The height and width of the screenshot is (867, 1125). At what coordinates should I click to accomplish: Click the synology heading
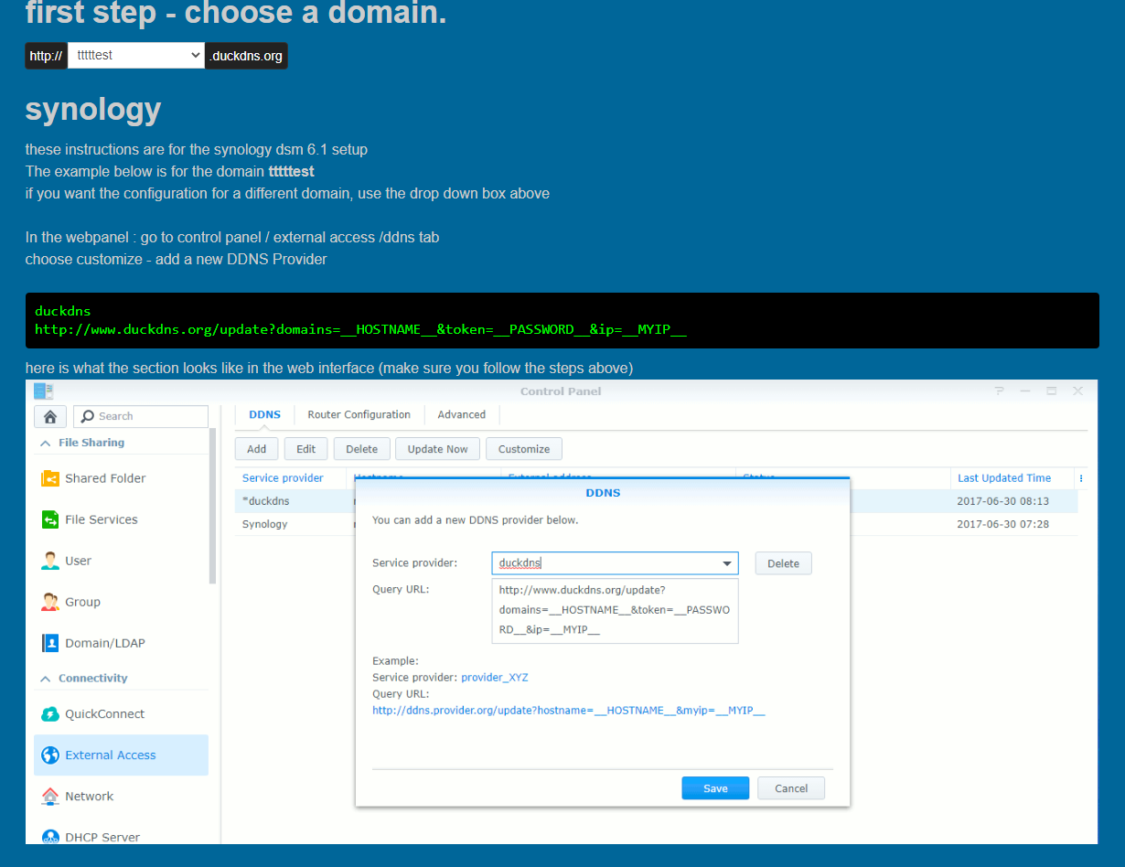[x=93, y=109]
